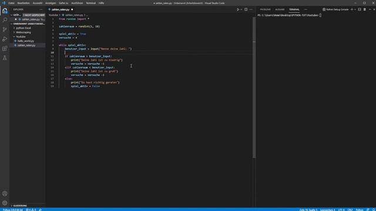The height and width of the screenshot is (211, 376).
Task: Open the Explorer view in activity bar
Action: [x=5, y=11]
